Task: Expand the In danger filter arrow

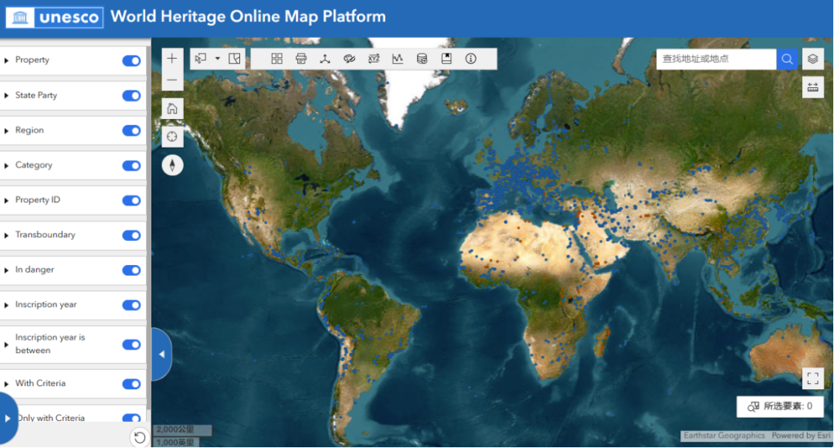Action: click(6, 270)
